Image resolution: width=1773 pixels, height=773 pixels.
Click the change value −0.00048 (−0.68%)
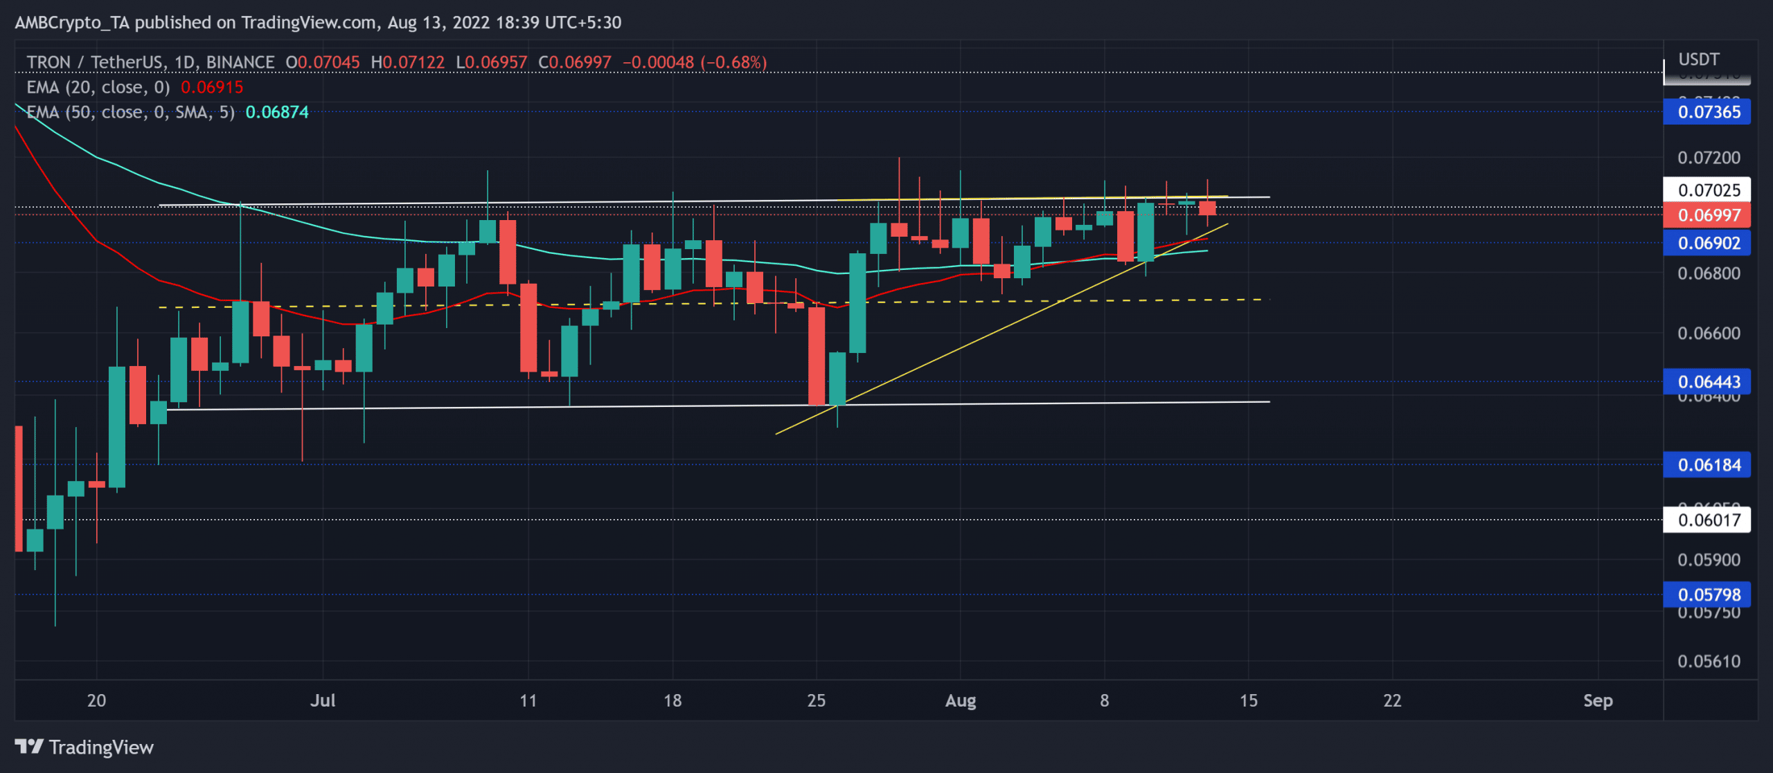coord(695,62)
